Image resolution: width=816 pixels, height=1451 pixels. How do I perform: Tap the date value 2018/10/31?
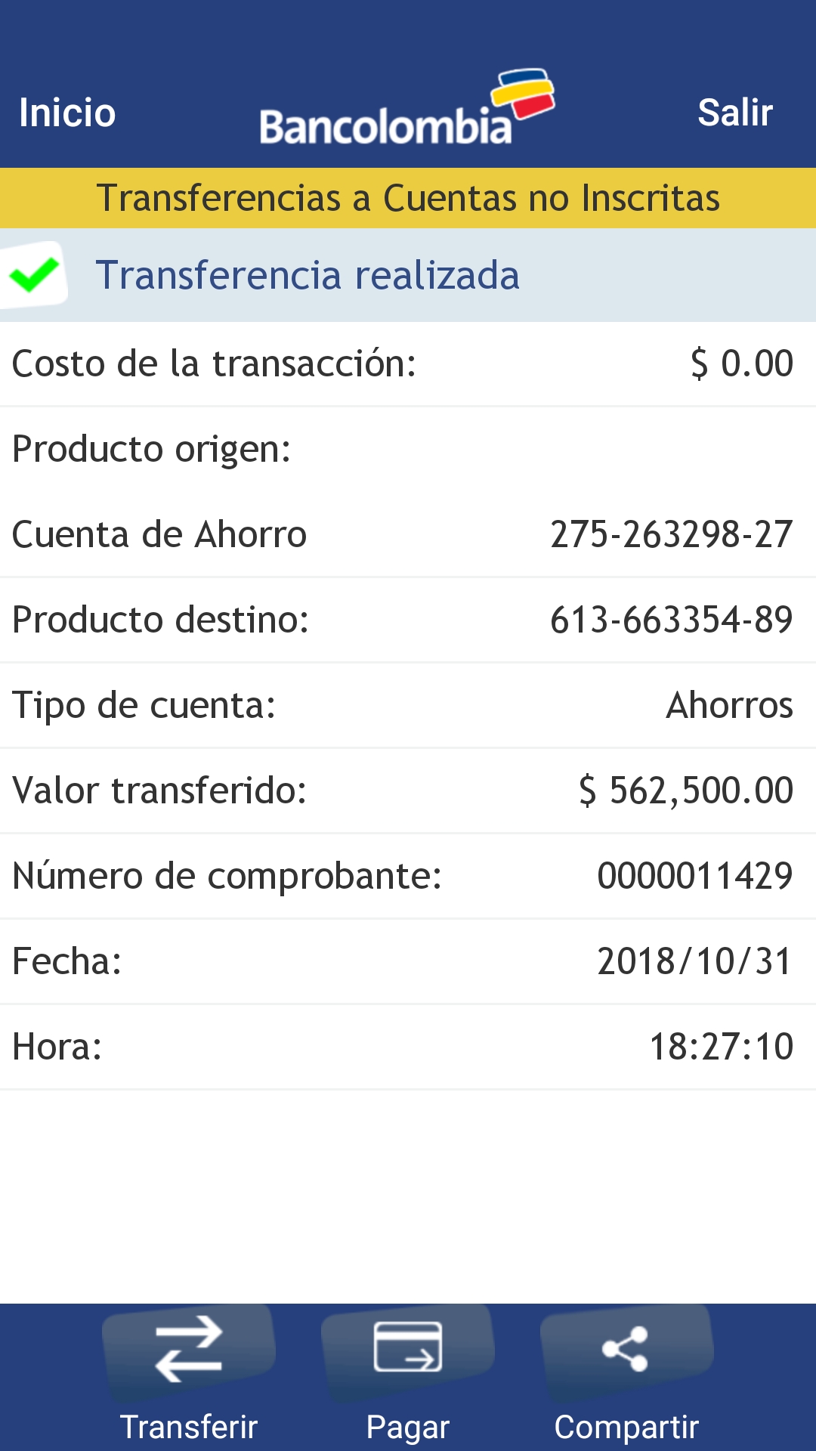694,961
